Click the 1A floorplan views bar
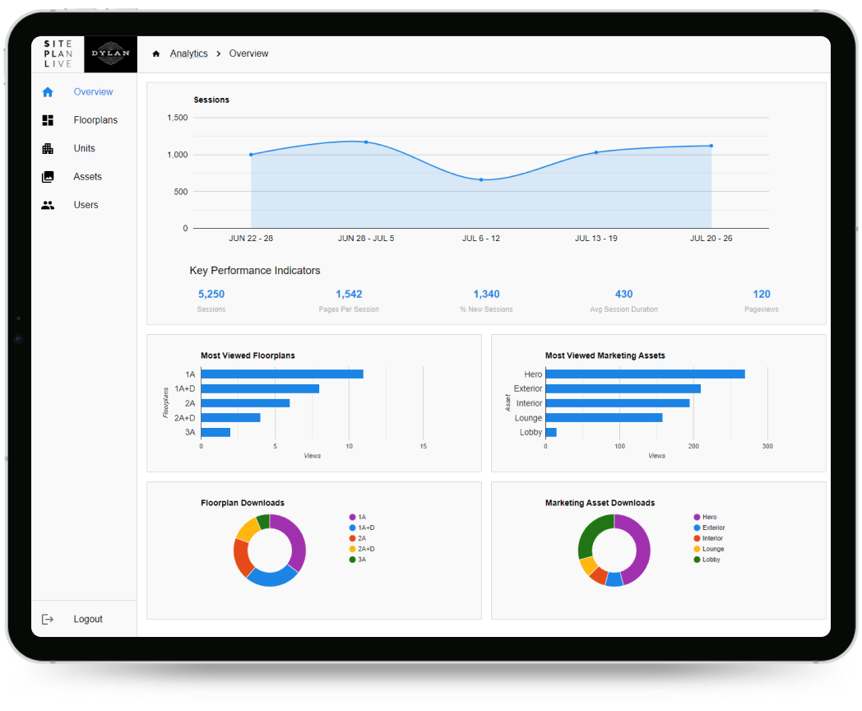Image resolution: width=862 pixels, height=711 pixels. [282, 374]
